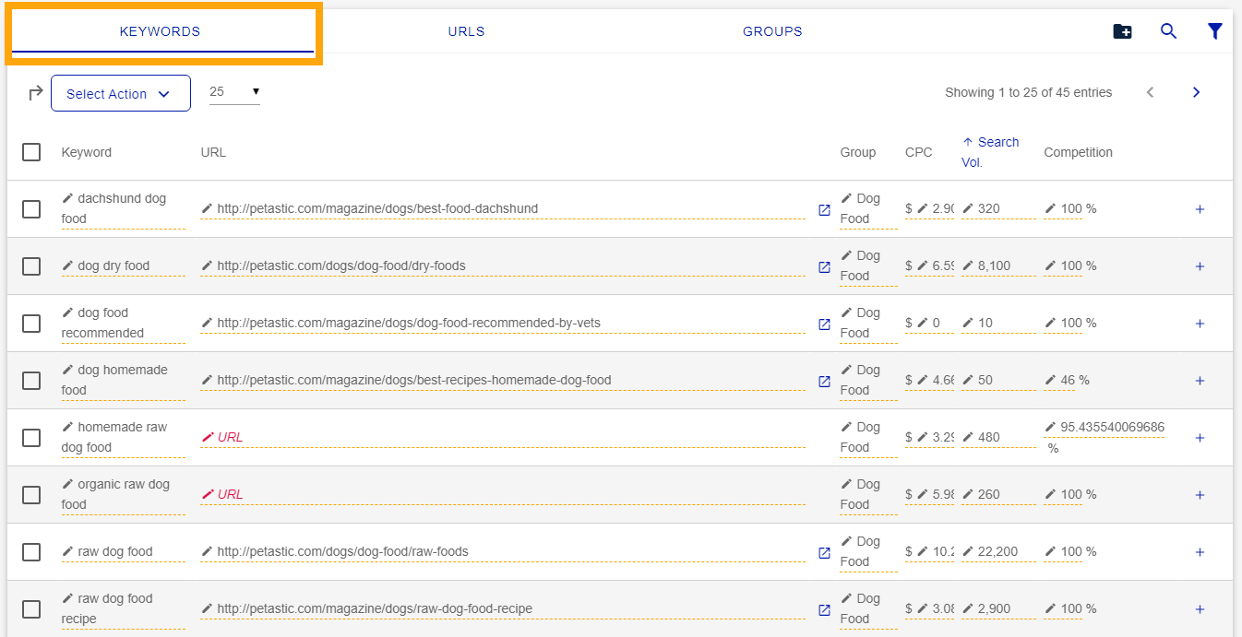Edit the organic raw dog food keyword
1242x637 pixels.
click(x=123, y=495)
